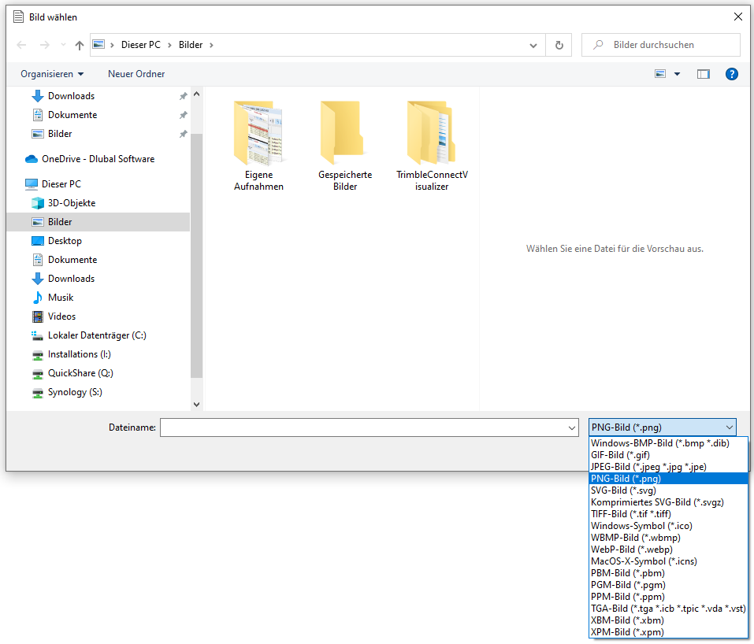Choose PBM-Bild (*.pbm) file type
The height and width of the screenshot is (644, 754).
668,573
